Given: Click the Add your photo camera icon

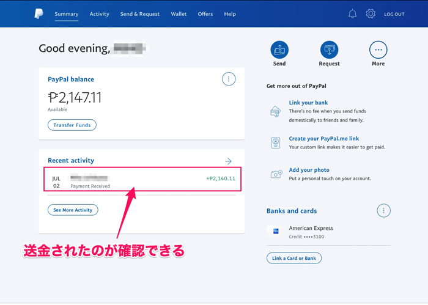Looking at the screenshot, I should pos(276,174).
